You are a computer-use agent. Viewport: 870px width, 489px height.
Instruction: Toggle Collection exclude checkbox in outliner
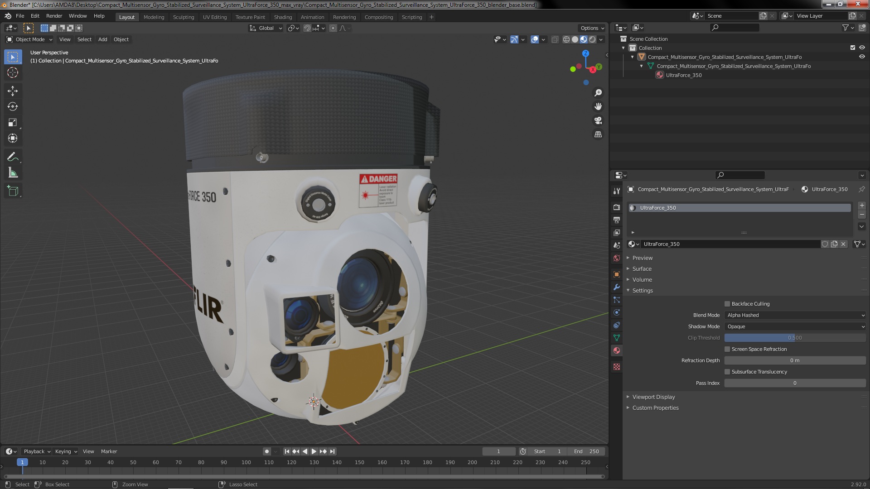(853, 48)
